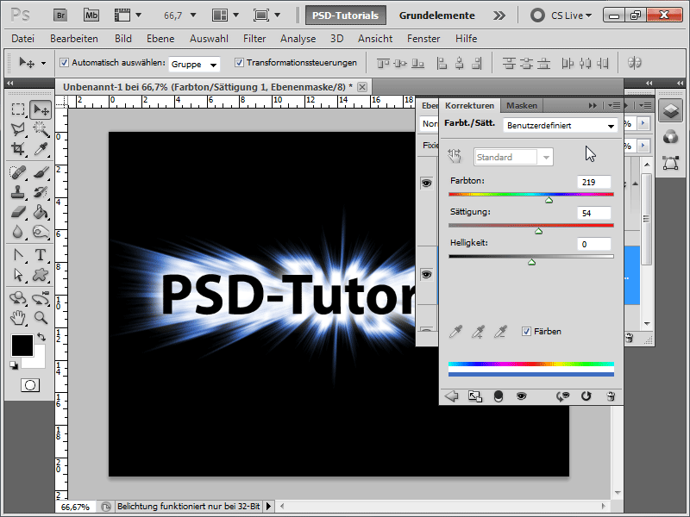The image size is (690, 517).
Task: Toggle adjustment layer visibility in Korrekturen footer
Action: point(521,396)
